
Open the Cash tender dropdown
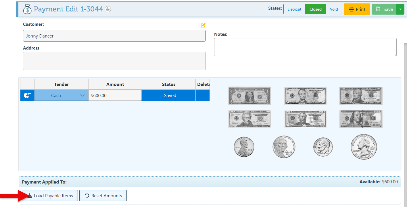[62, 96]
